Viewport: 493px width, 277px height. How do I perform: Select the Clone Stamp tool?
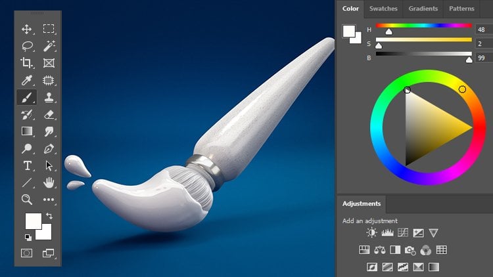point(49,97)
